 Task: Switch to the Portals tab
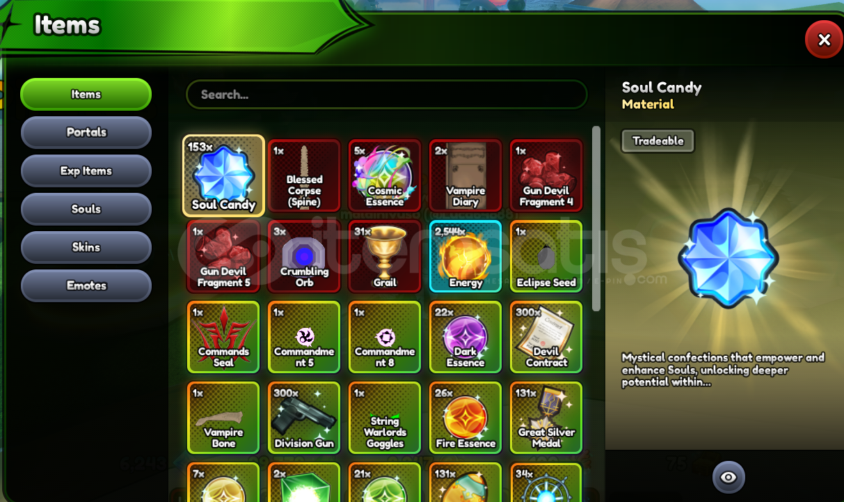(86, 132)
